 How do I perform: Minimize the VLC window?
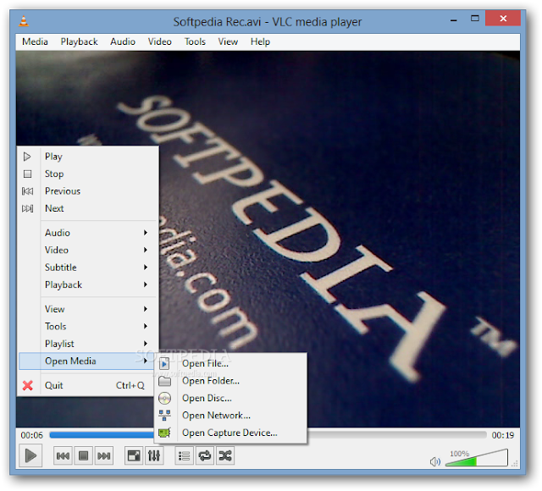pyautogui.click(x=454, y=20)
